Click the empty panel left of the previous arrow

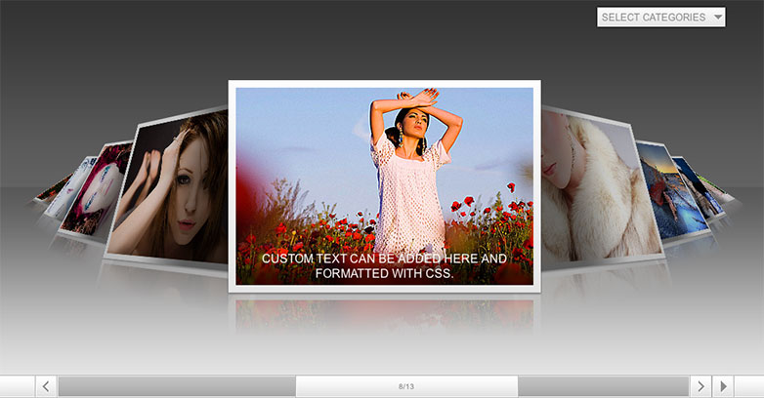[x=17, y=386]
